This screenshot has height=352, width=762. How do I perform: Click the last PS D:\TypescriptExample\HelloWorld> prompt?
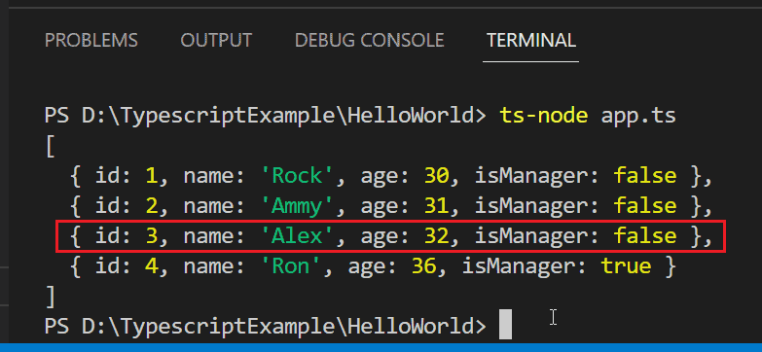click(265, 327)
